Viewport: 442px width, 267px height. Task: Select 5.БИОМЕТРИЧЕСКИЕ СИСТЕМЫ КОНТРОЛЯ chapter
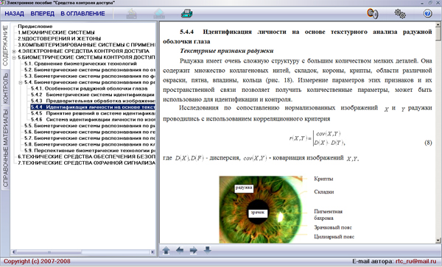pyautogui.click(x=86, y=57)
